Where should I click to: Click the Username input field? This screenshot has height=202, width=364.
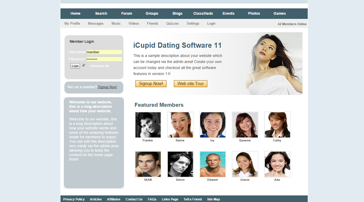click(104, 52)
